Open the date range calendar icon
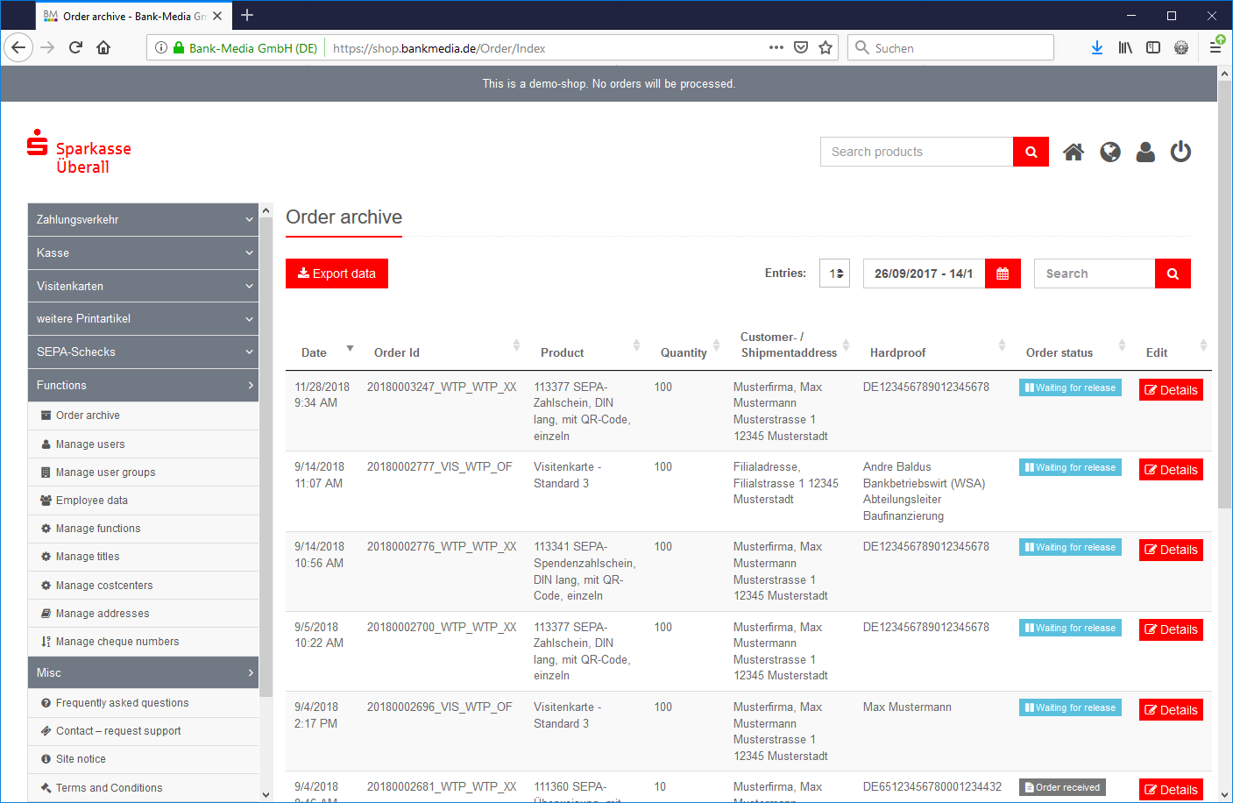 1003,274
